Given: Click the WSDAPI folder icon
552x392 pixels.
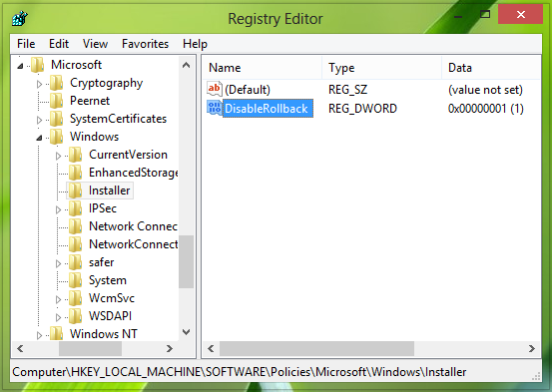Looking at the screenshot, I should [x=76, y=316].
